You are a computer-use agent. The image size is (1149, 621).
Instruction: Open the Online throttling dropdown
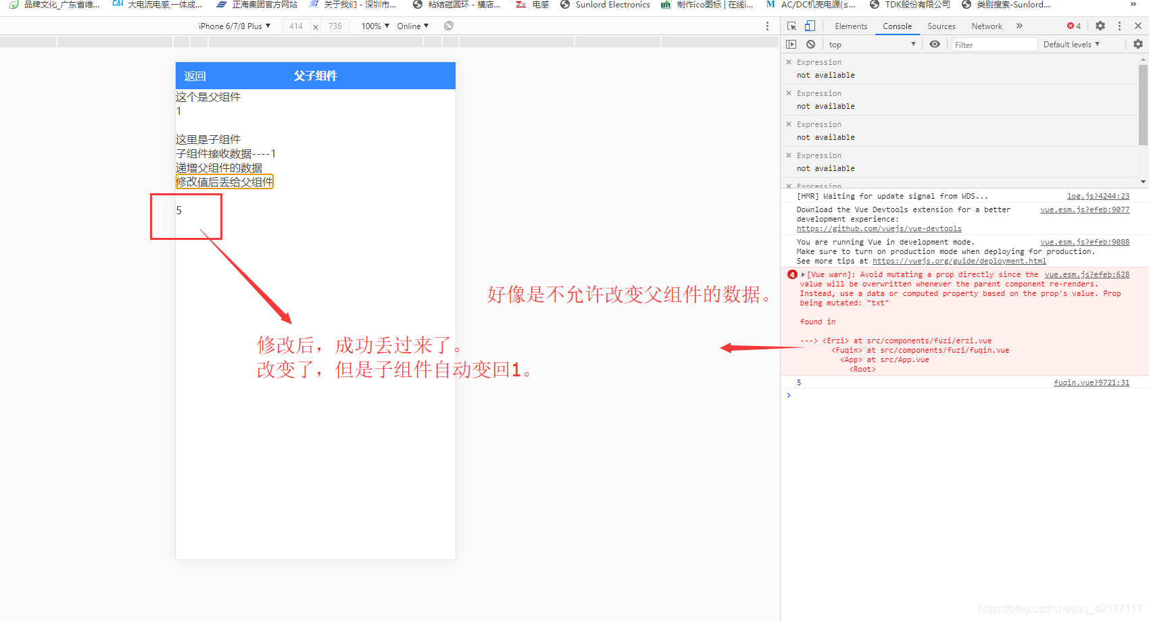click(x=413, y=26)
